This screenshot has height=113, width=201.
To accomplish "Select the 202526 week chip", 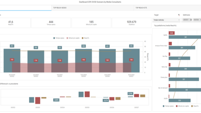I will pyautogui.click(x=196, y=20).
